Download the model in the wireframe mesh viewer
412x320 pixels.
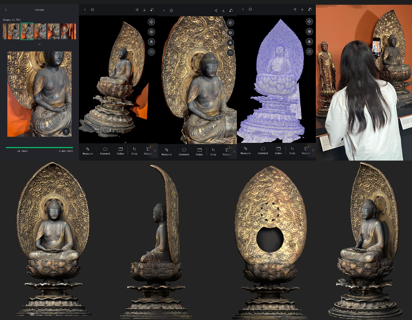[x=302, y=9]
